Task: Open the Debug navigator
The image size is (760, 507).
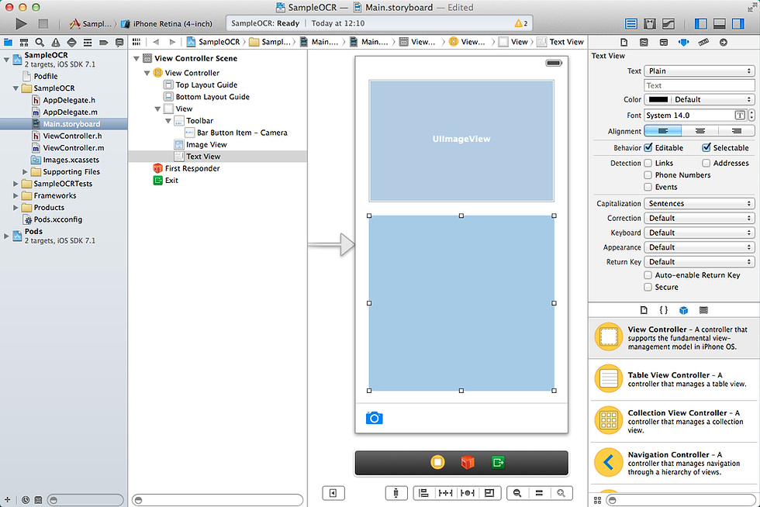Action: pos(88,42)
